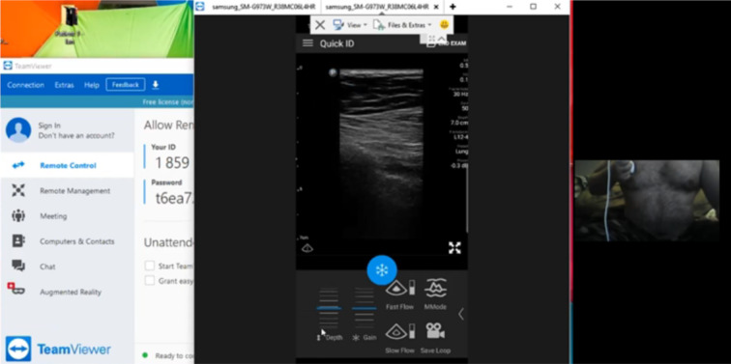Click the Sign In link

point(49,126)
